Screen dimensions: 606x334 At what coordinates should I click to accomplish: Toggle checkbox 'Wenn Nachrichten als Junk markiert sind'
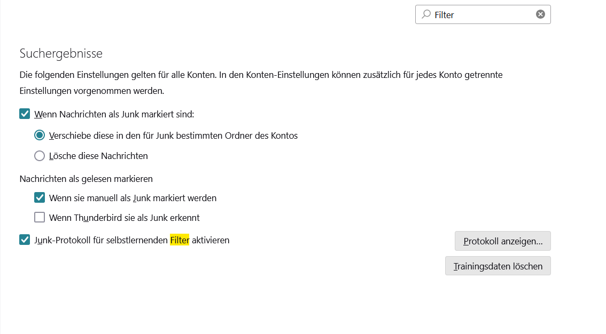[x=25, y=114]
